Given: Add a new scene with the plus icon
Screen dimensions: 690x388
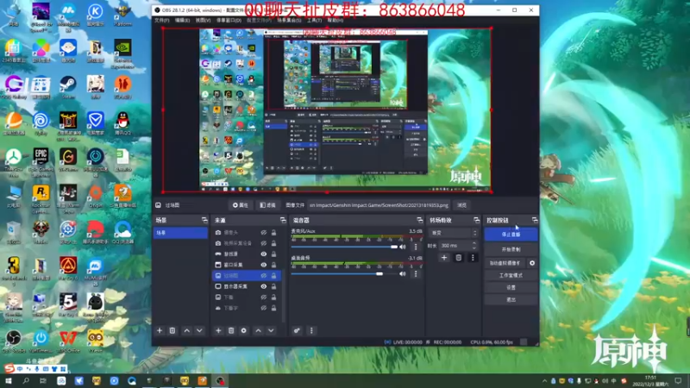Looking at the screenshot, I should click(160, 330).
